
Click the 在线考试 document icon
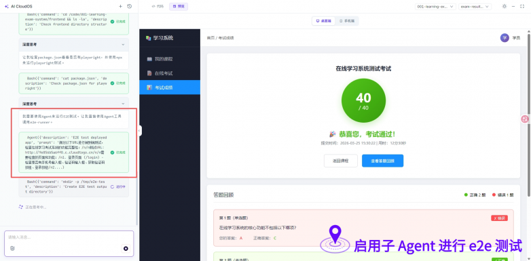click(x=149, y=73)
